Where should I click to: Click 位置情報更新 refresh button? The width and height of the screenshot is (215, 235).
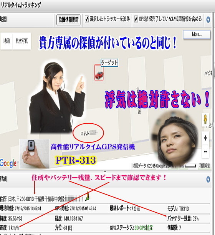pyautogui.click(x=68, y=20)
